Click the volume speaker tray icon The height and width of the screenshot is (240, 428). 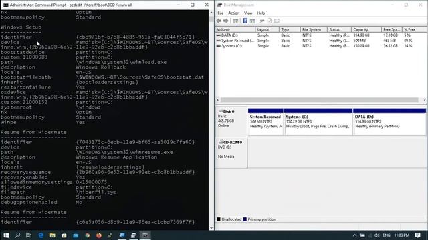click(377, 235)
